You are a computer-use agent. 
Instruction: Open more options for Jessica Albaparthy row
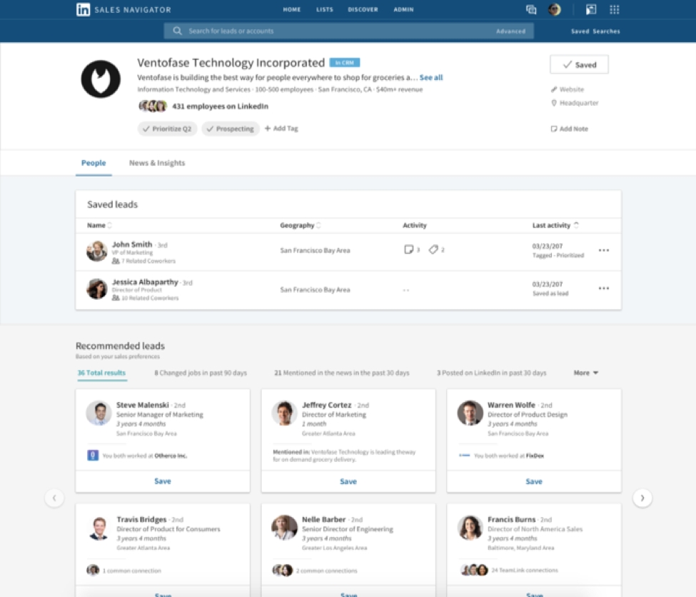click(x=604, y=289)
